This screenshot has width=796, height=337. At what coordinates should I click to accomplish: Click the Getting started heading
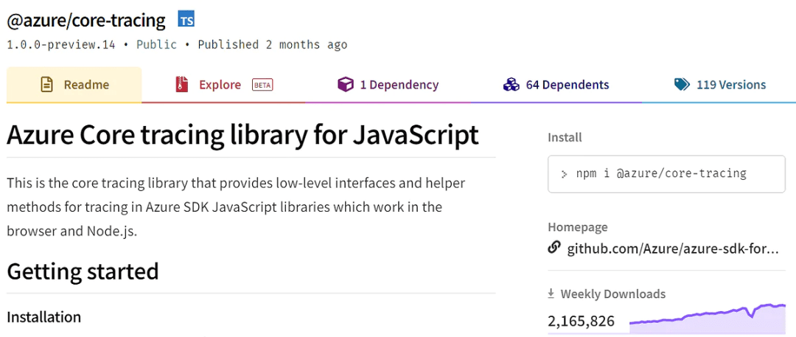coord(83,271)
